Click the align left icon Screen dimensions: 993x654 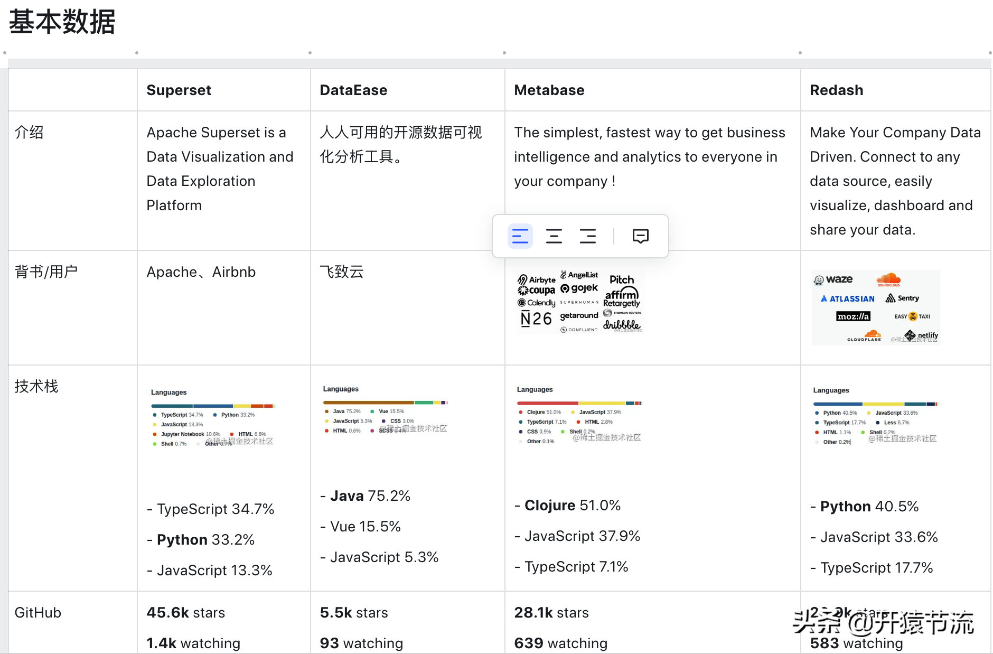(x=520, y=236)
